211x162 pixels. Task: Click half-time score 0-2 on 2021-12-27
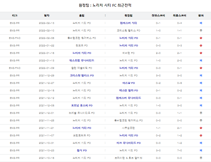pos(158,83)
